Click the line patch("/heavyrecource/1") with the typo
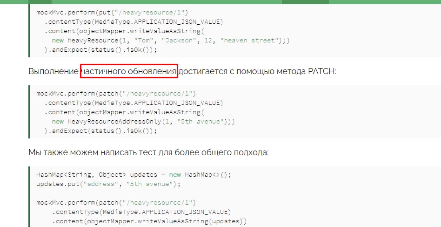441x227 pixels. coord(116,93)
